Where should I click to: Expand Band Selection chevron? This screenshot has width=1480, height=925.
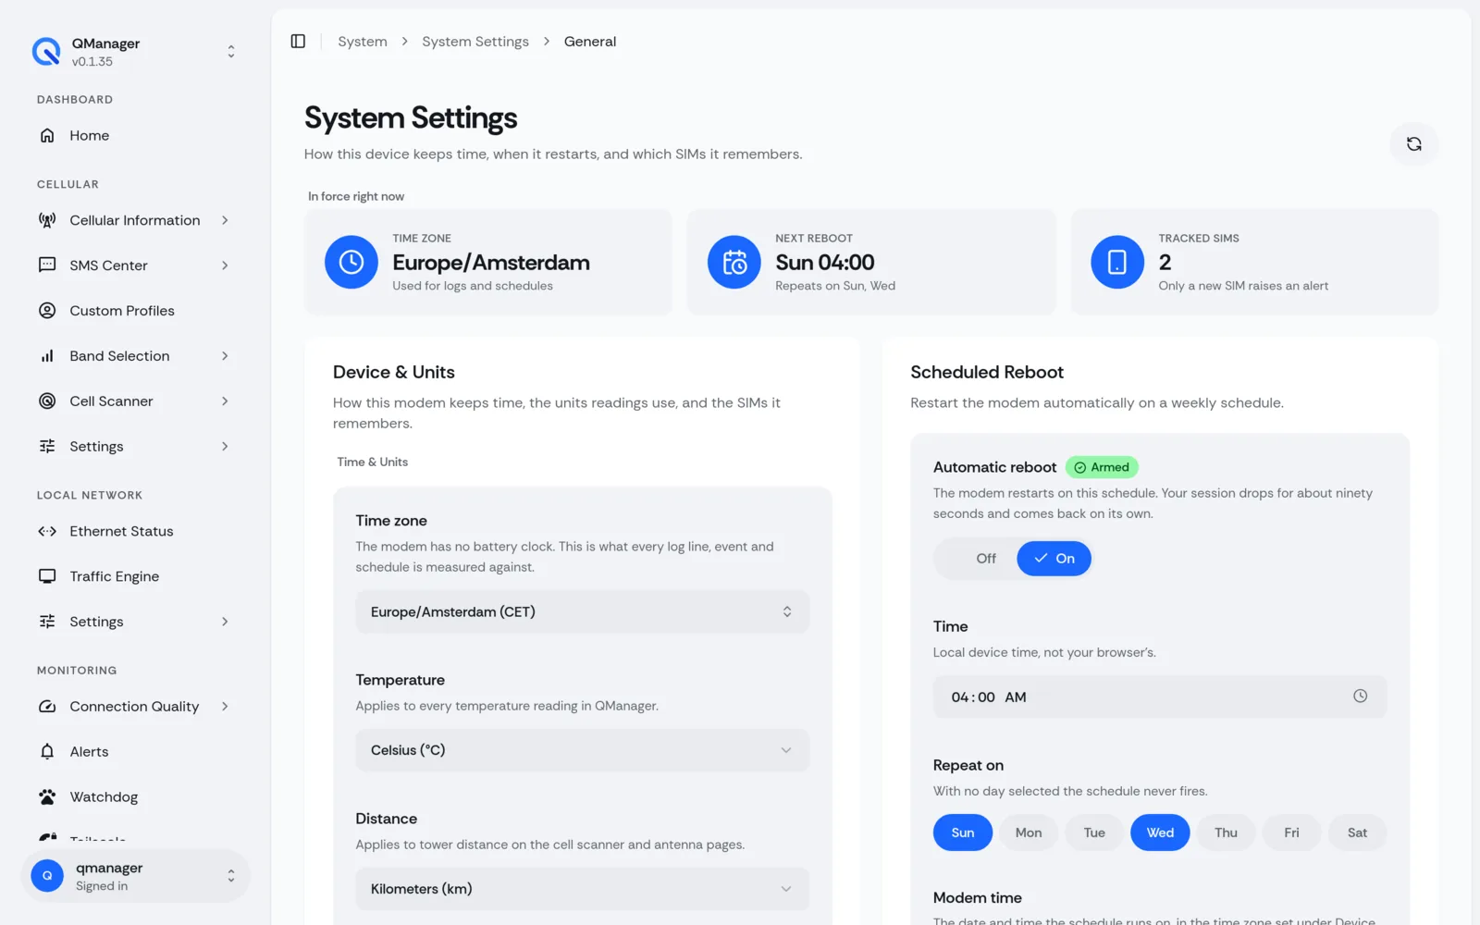pyautogui.click(x=225, y=356)
